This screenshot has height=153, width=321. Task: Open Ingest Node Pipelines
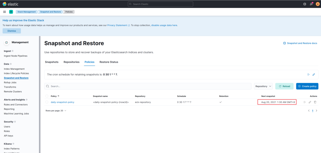pyautogui.click(x=15, y=56)
